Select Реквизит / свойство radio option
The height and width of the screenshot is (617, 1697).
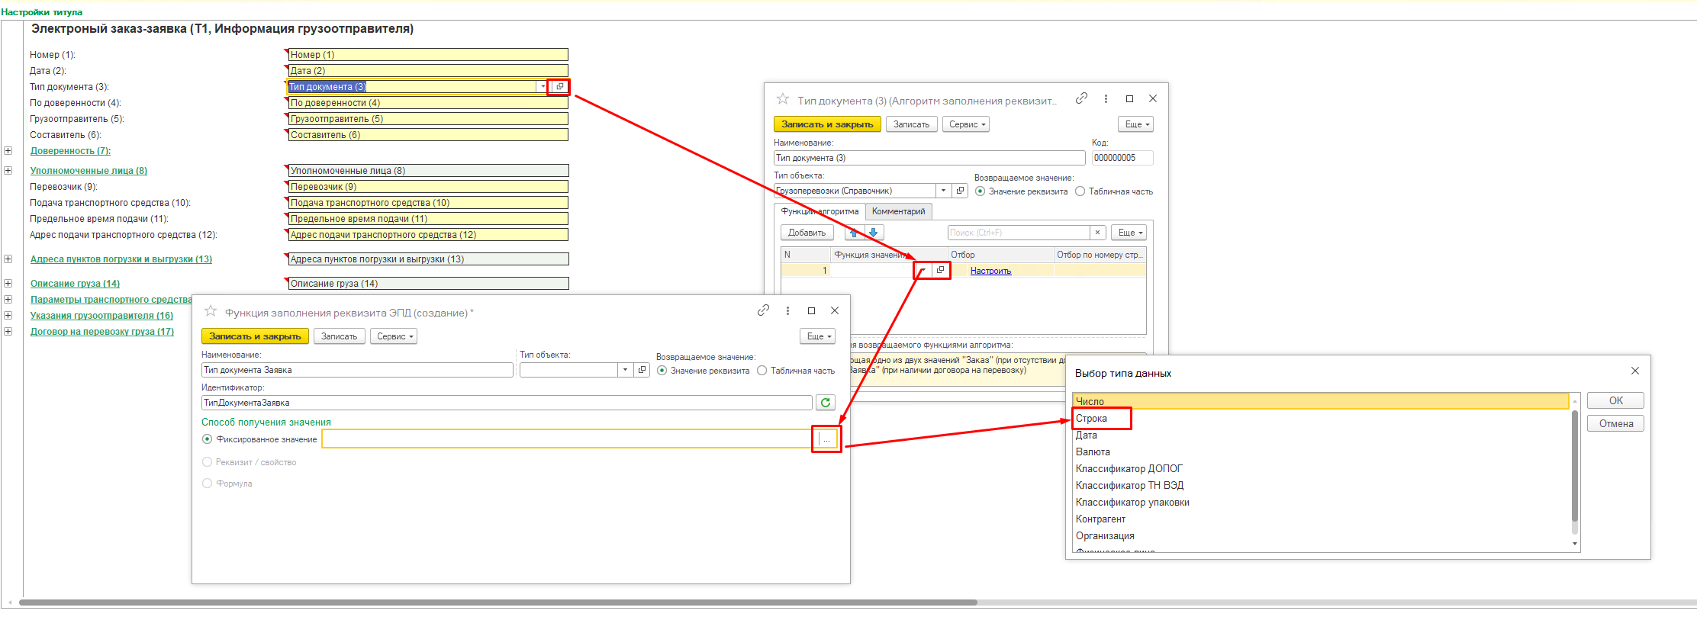point(207,462)
